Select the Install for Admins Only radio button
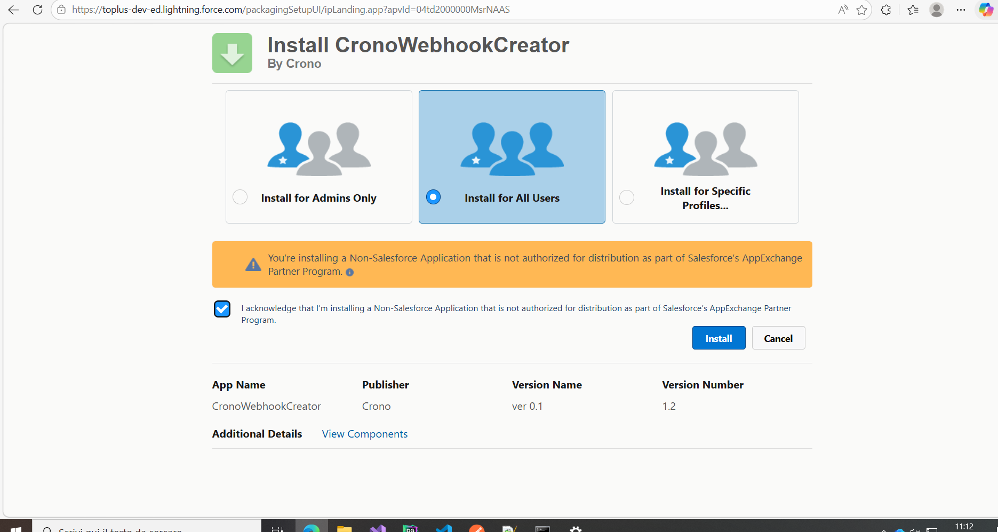 (x=240, y=197)
